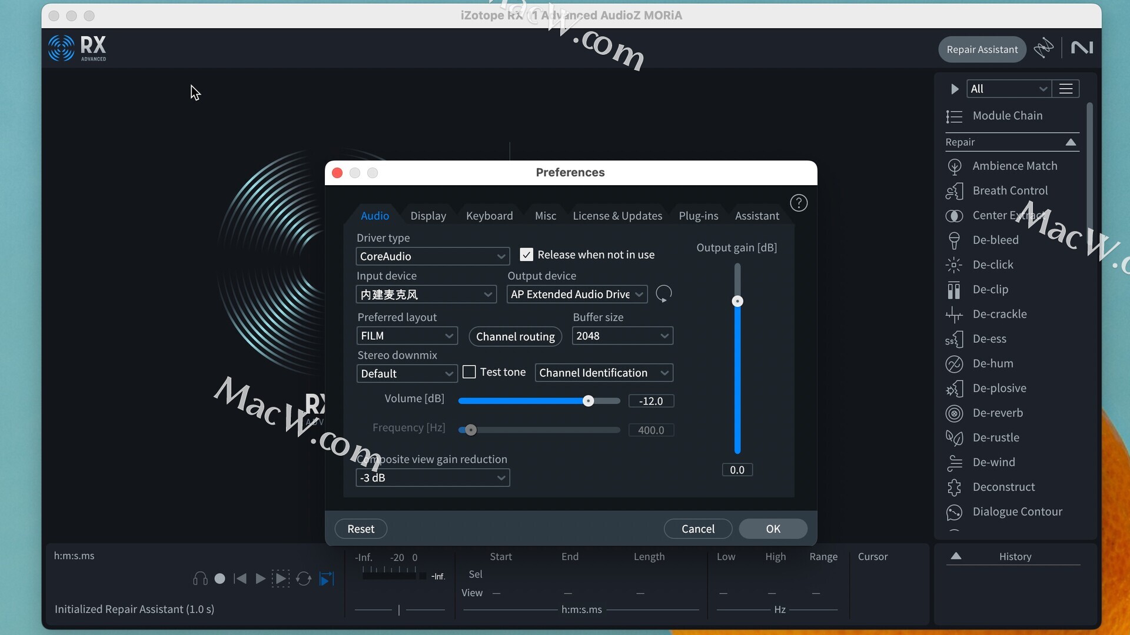
Task: Click the Native Instruments logo icon
Action: (1082, 48)
